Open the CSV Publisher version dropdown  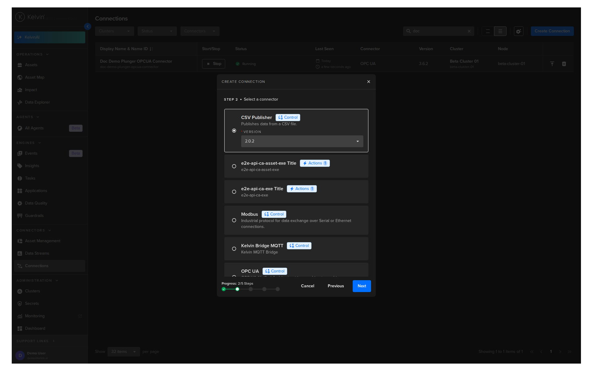coord(302,141)
